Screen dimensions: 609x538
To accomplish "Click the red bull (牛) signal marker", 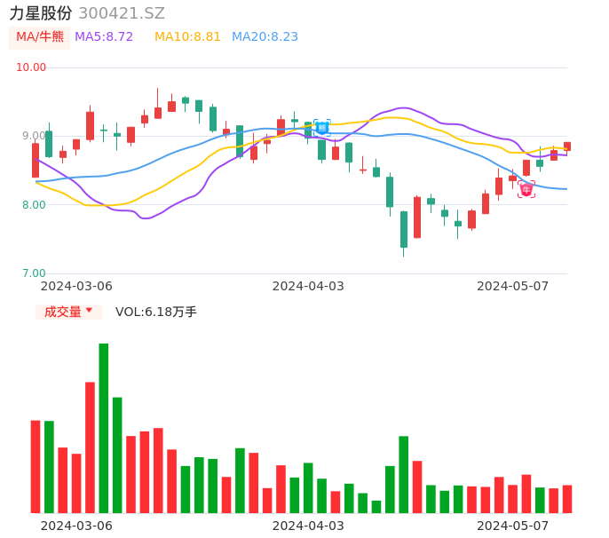I will click(x=526, y=189).
